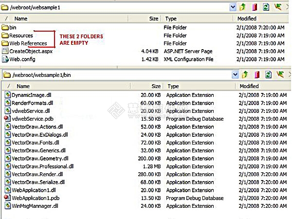Click bin folder's 2/1/2008 7:20:00 AM date
This screenshot has height=219, width=292.
pos(260,28)
